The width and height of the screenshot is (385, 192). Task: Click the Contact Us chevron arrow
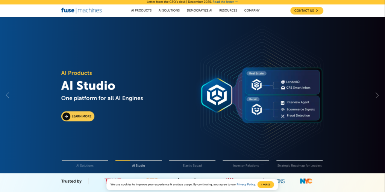tap(317, 10)
